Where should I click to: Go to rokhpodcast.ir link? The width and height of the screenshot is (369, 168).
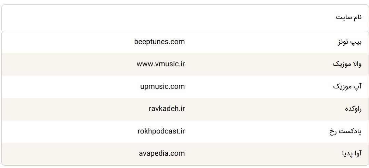pyautogui.click(x=161, y=131)
